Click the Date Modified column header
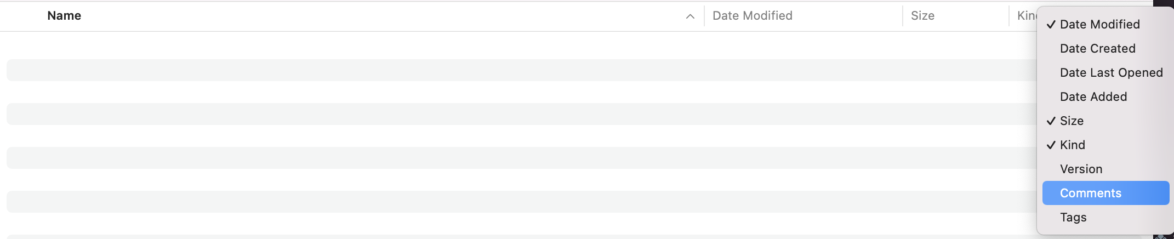 (x=752, y=16)
